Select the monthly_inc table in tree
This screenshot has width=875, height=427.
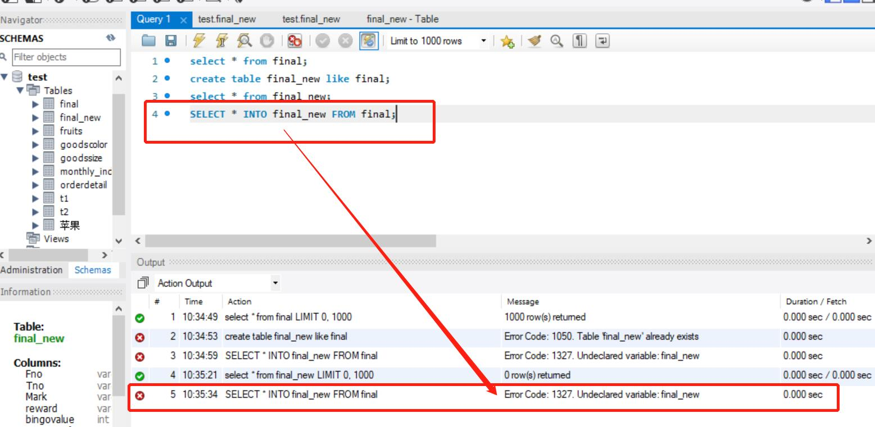point(86,171)
